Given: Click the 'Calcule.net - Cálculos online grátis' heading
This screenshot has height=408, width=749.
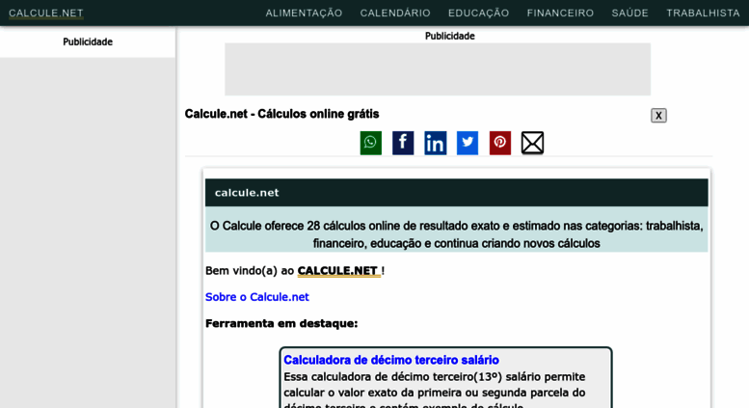Looking at the screenshot, I should click(x=281, y=114).
